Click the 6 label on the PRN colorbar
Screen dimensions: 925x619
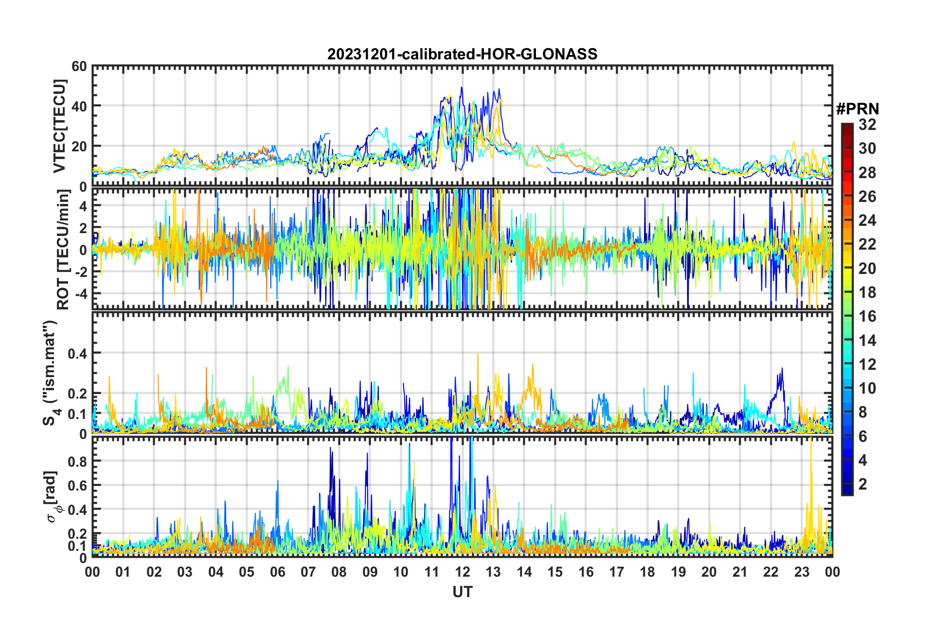tap(863, 437)
